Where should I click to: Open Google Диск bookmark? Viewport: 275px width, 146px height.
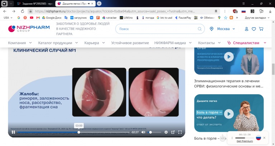click(x=52, y=17)
